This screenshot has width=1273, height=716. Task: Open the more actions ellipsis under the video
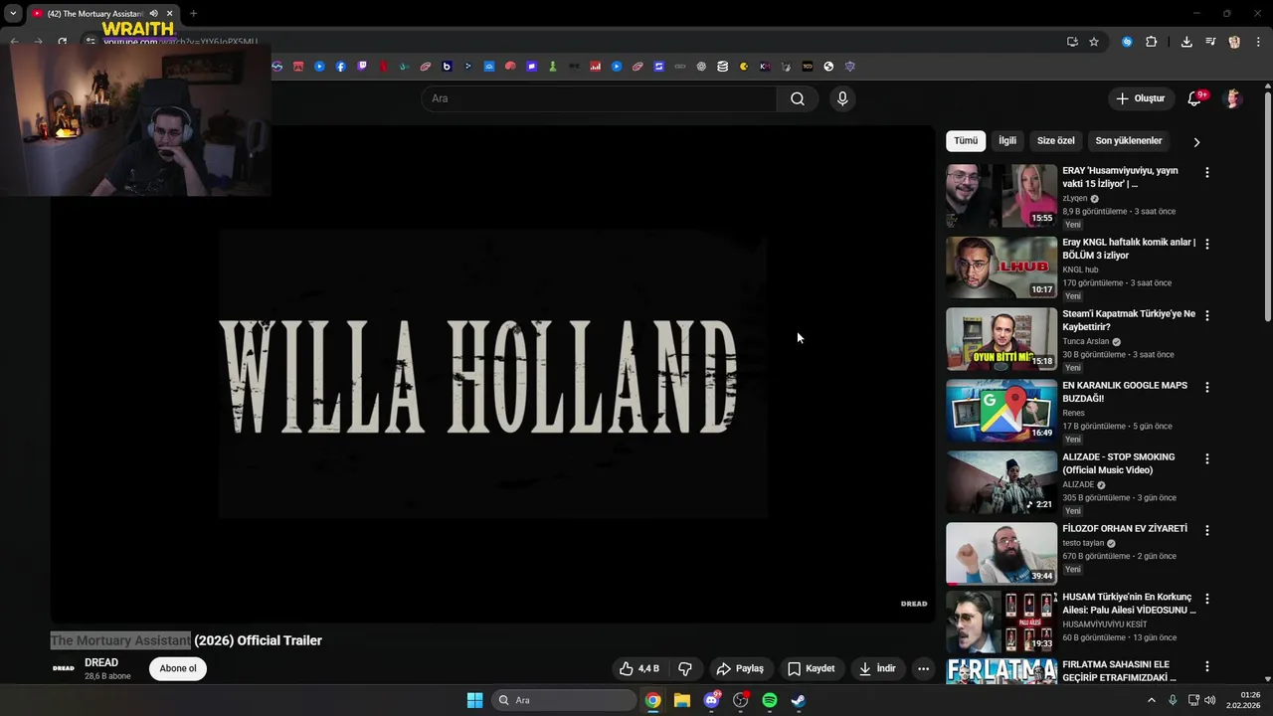[923, 668]
